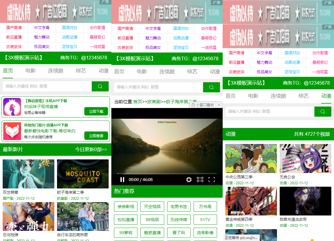The height and width of the screenshot is (241, 334).
Task: Select 首页 tab on the left screen
Action: [x=8, y=71]
